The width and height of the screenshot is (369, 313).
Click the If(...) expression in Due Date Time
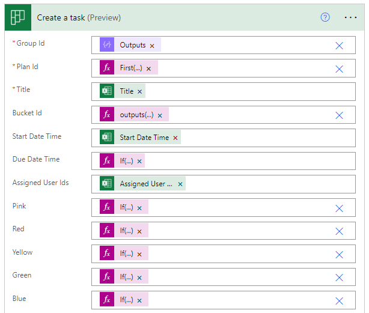[126, 161]
